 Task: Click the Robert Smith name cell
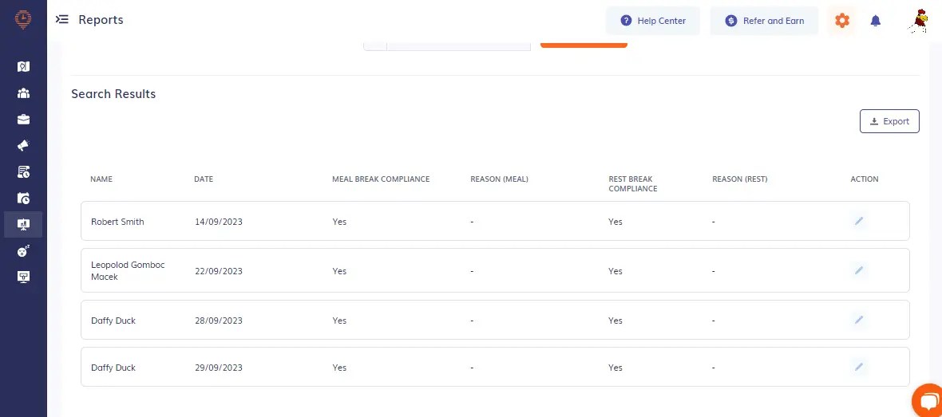(117, 222)
